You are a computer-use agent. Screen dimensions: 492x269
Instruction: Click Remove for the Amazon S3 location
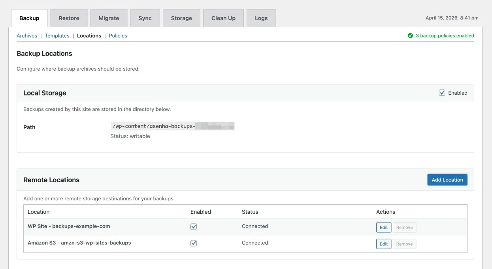(x=404, y=244)
